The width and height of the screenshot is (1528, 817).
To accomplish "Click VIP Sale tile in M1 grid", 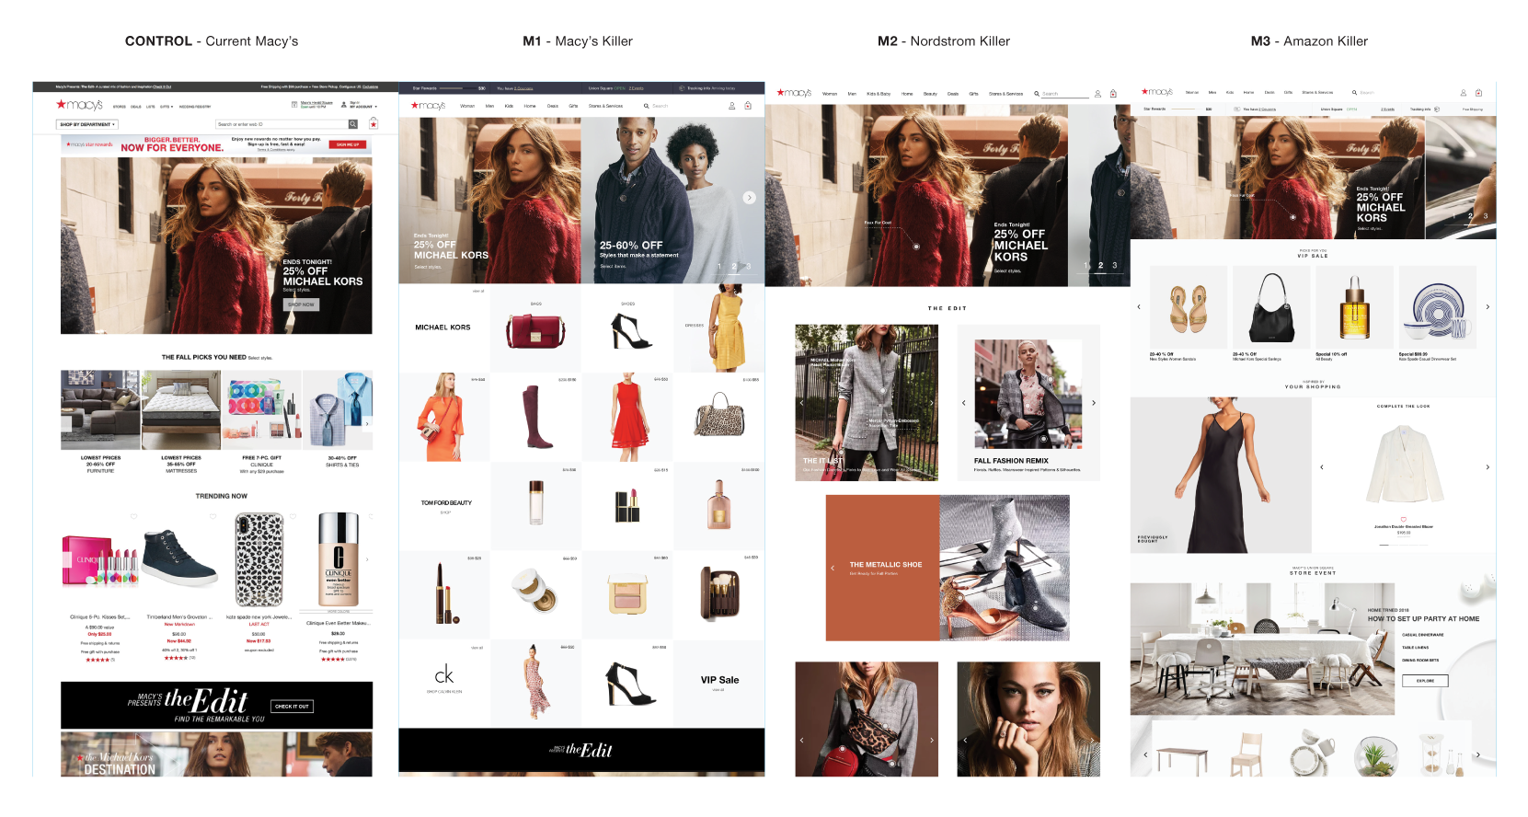I will (719, 683).
